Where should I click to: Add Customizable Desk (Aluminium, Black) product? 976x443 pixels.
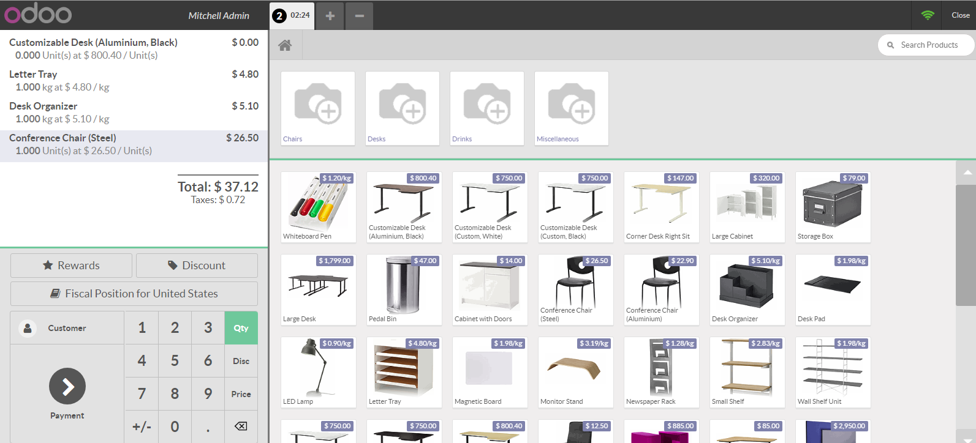[404, 207]
